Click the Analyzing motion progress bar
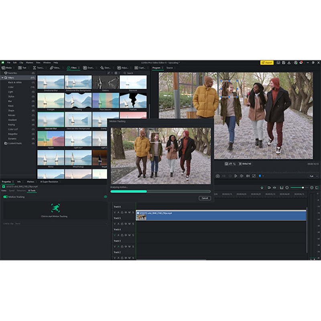 [160, 192]
